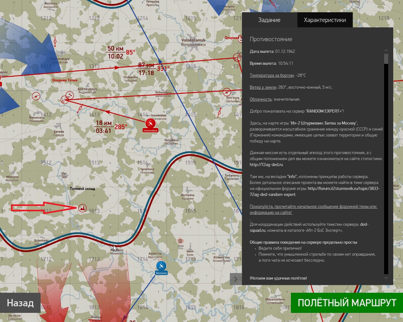Click the grey airfield icon at Ashcherino
The image size is (403, 322).
[188, 190]
